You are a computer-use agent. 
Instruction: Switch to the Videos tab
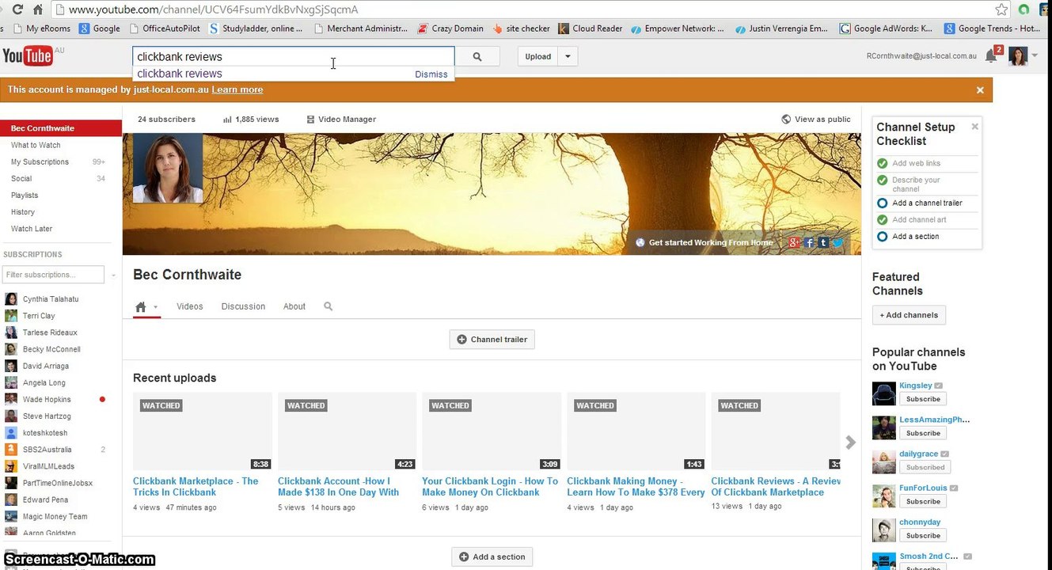[190, 306]
